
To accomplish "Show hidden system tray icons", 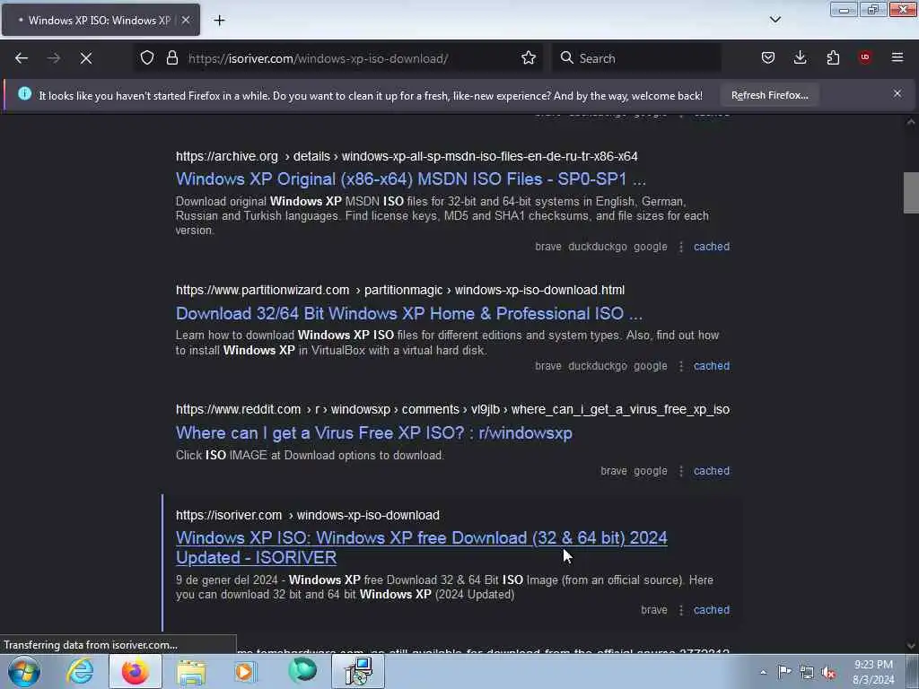I will (x=763, y=673).
